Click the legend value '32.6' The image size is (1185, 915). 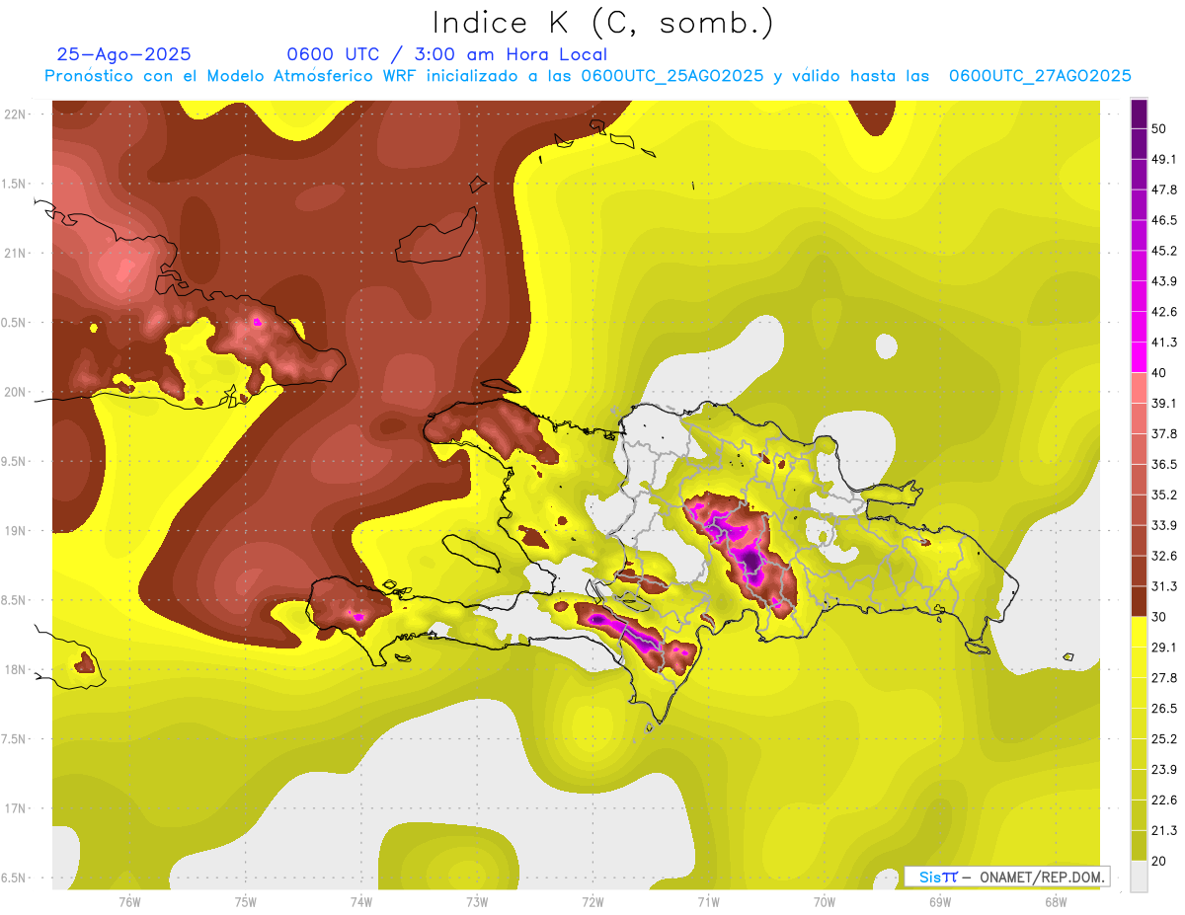pos(1164,556)
